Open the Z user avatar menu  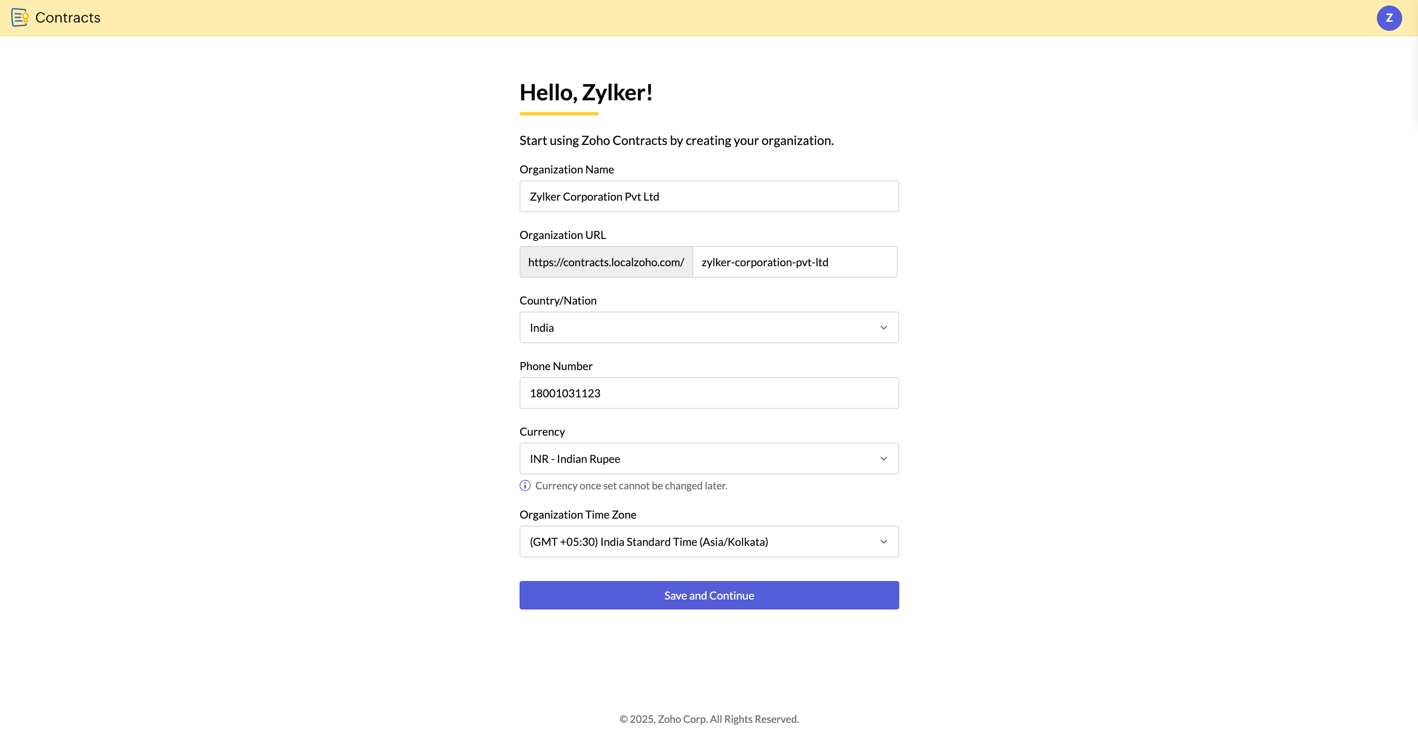[1389, 18]
